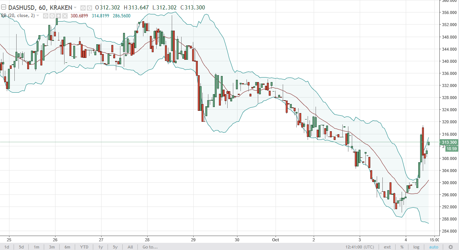Choose the 3m time range
459x250 pixels.
pos(51,247)
